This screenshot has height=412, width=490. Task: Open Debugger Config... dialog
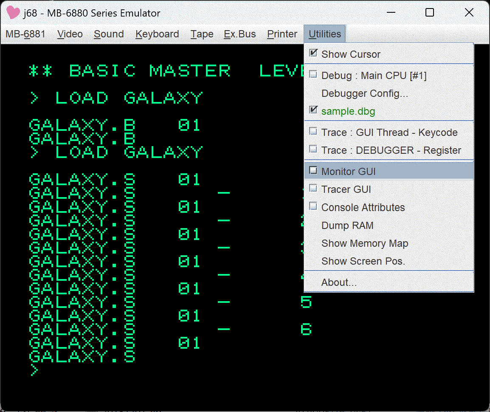(x=389, y=93)
